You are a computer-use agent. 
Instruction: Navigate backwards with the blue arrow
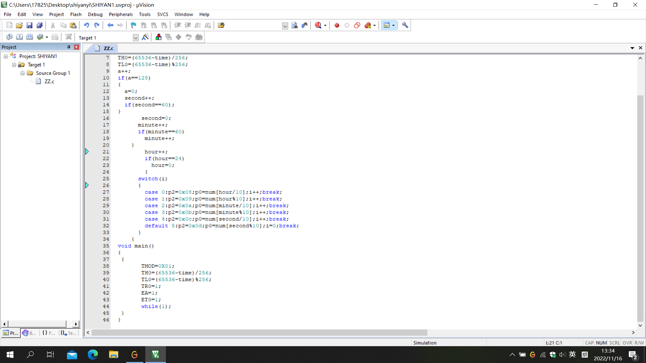(110, 25)
